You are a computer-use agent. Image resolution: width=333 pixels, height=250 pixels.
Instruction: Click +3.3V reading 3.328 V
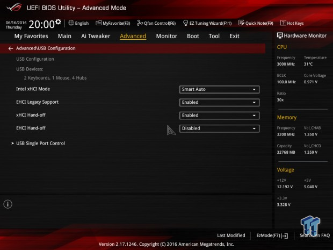point(284,204)
